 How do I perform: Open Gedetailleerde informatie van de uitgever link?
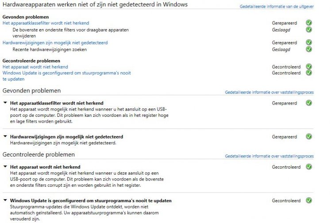click(x=277, y=7)
